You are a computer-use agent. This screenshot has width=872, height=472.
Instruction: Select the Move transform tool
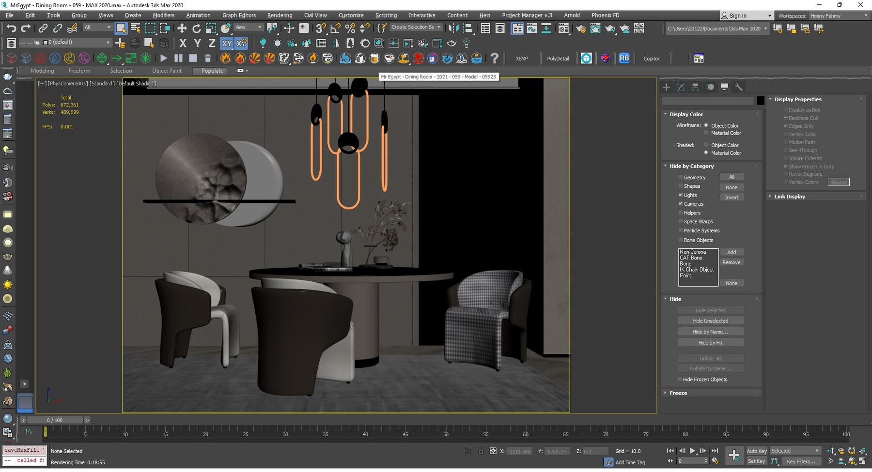coord(182,28)
